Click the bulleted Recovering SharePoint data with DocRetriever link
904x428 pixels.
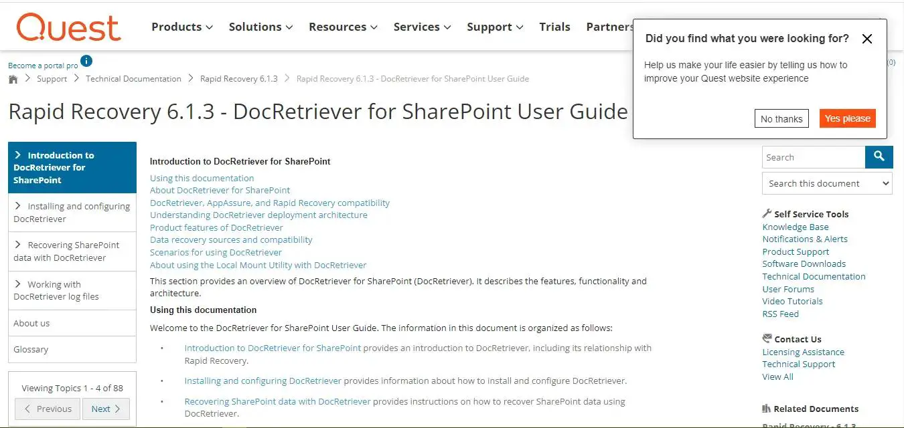(x=277, y=402)
